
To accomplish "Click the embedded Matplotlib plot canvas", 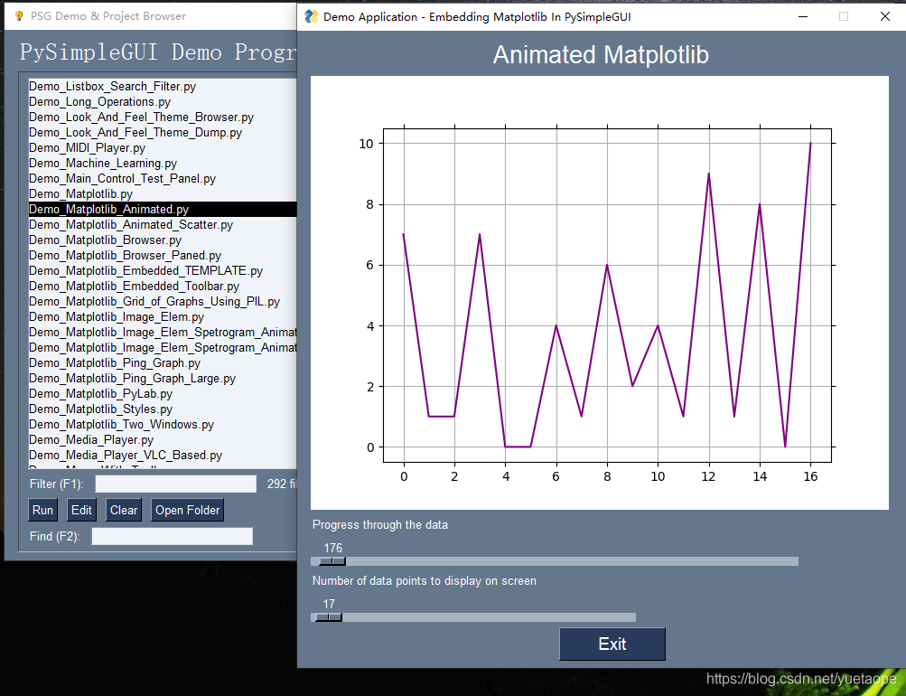I will [x=599, y=293].
